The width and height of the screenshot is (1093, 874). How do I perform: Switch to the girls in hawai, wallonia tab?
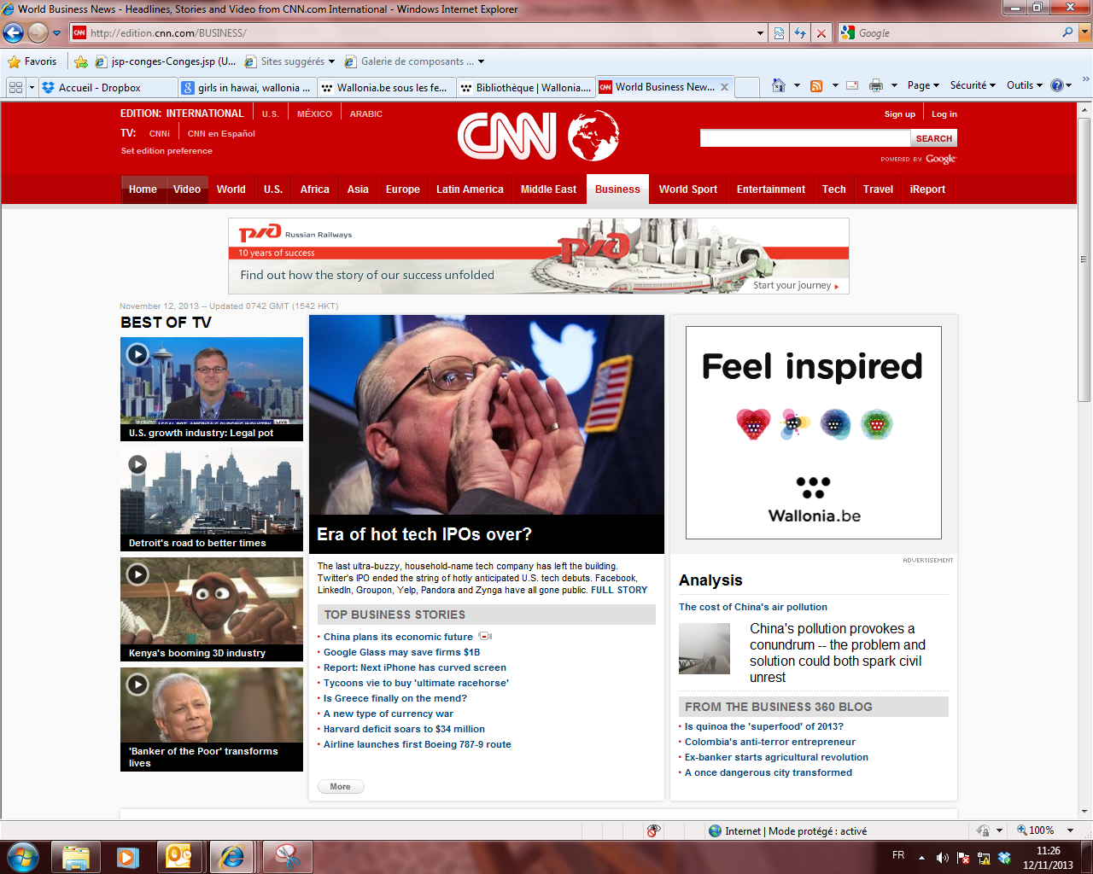pyautogui.click(x=248, y=87)
